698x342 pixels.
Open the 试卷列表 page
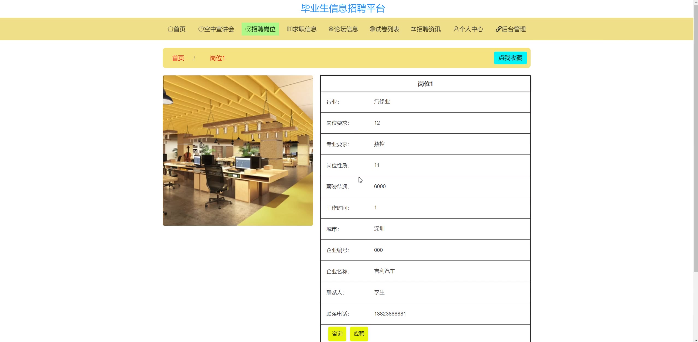[387, 29]
